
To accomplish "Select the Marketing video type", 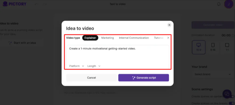I will click(107, 38).
